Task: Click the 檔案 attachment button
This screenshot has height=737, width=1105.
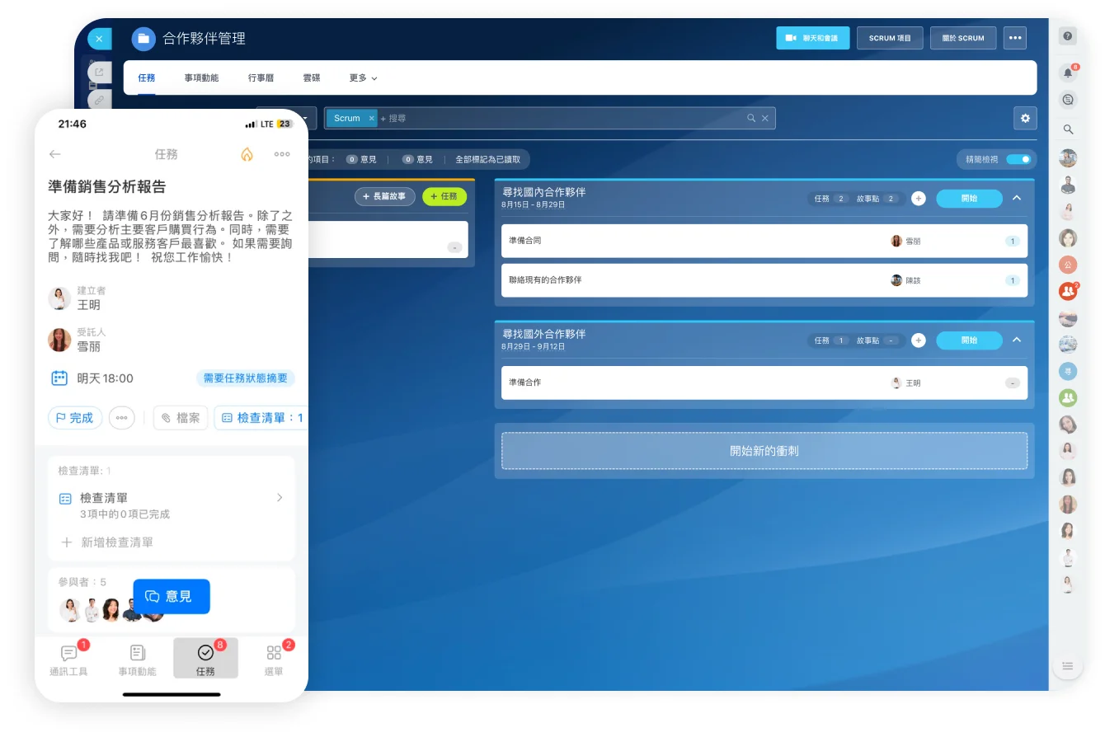Action: click(181, 418)
